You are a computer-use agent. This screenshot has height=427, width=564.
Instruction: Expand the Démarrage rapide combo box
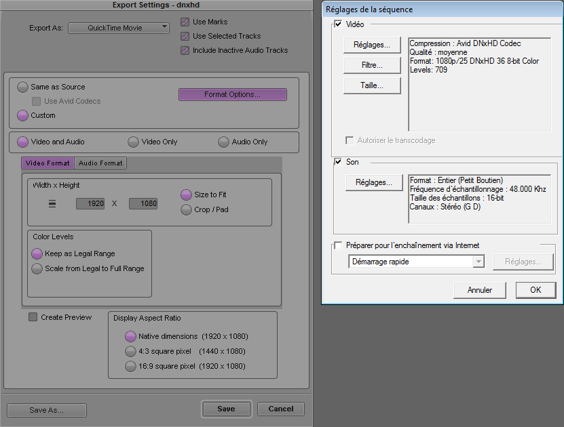(478, 262)
